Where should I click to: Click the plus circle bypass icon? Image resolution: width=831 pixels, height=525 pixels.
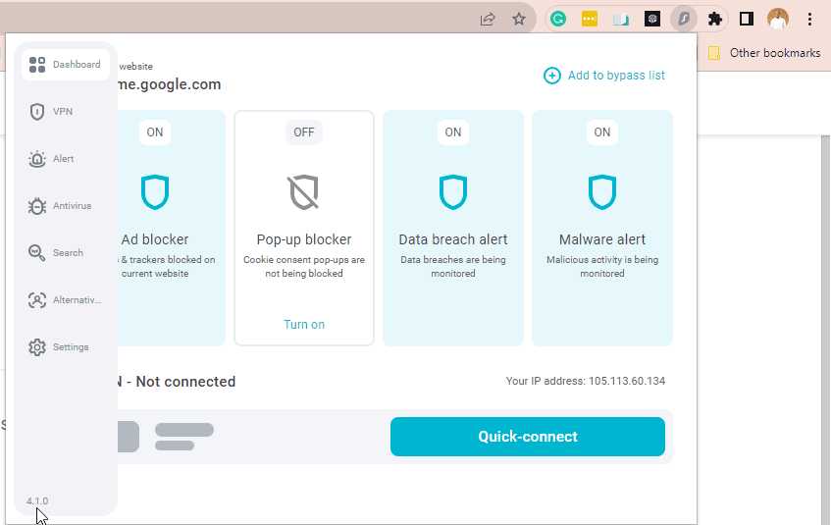tap(551, 76)
